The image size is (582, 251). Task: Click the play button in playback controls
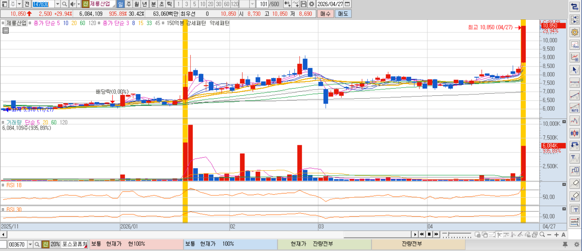(415, 234)
